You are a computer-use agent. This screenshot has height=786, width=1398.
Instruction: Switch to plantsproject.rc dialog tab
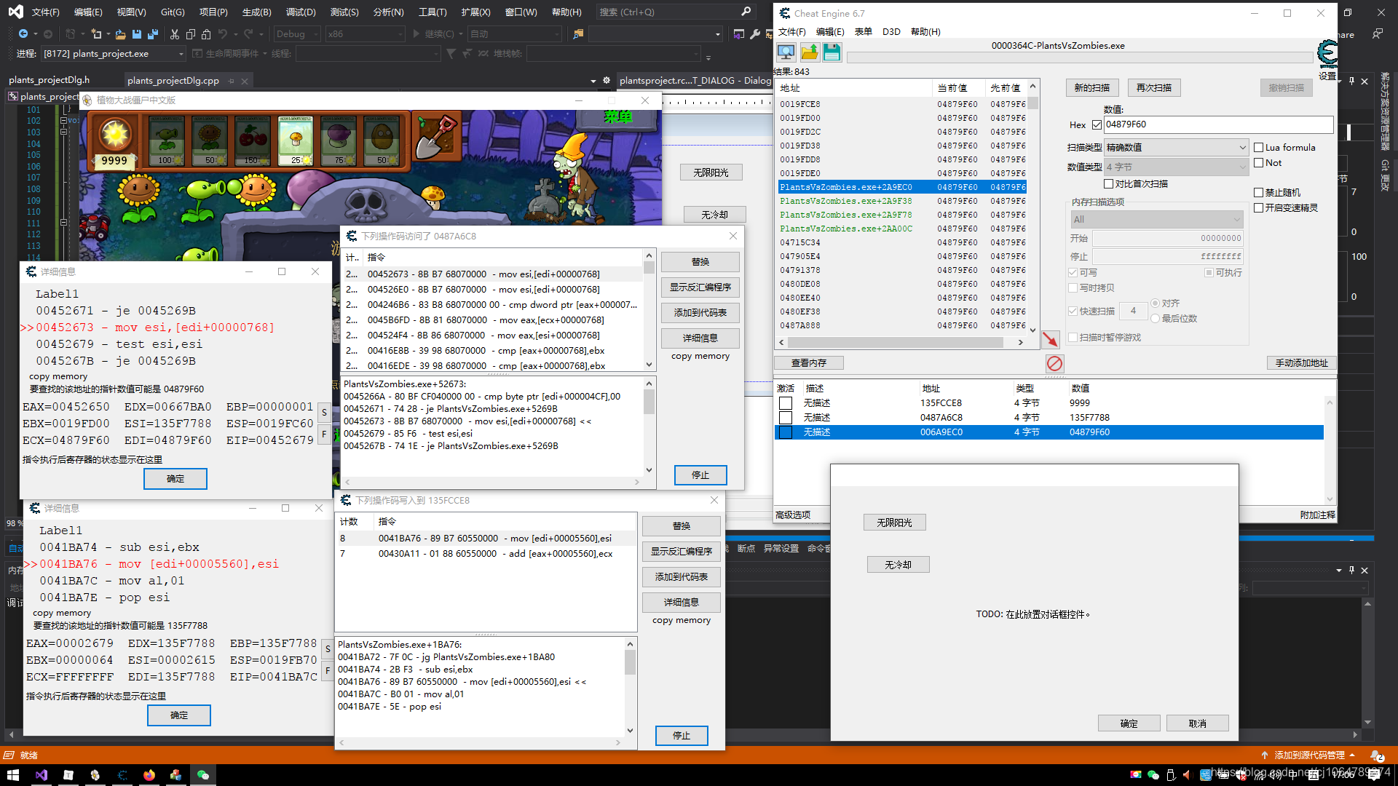pos(694,81)
